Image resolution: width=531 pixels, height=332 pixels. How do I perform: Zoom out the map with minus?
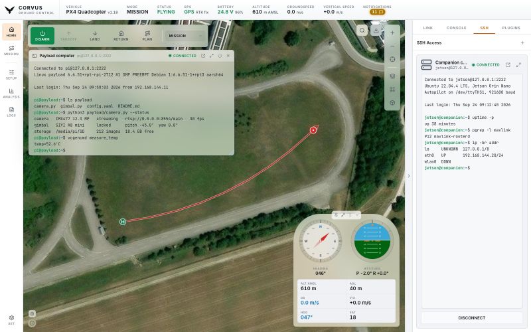tap(392, 46)
